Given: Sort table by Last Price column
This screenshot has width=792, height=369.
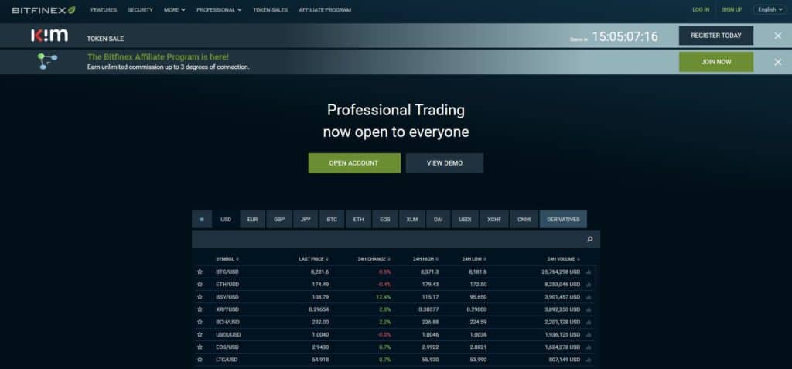Looking at the screenshot, I should (314, 259).
